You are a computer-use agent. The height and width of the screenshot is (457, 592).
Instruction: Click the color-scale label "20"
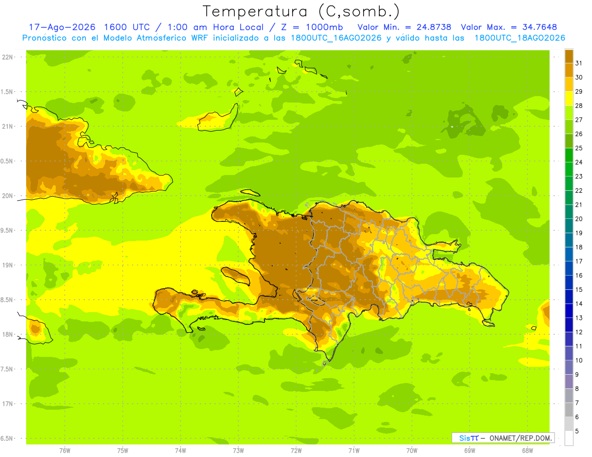(579, 219)
